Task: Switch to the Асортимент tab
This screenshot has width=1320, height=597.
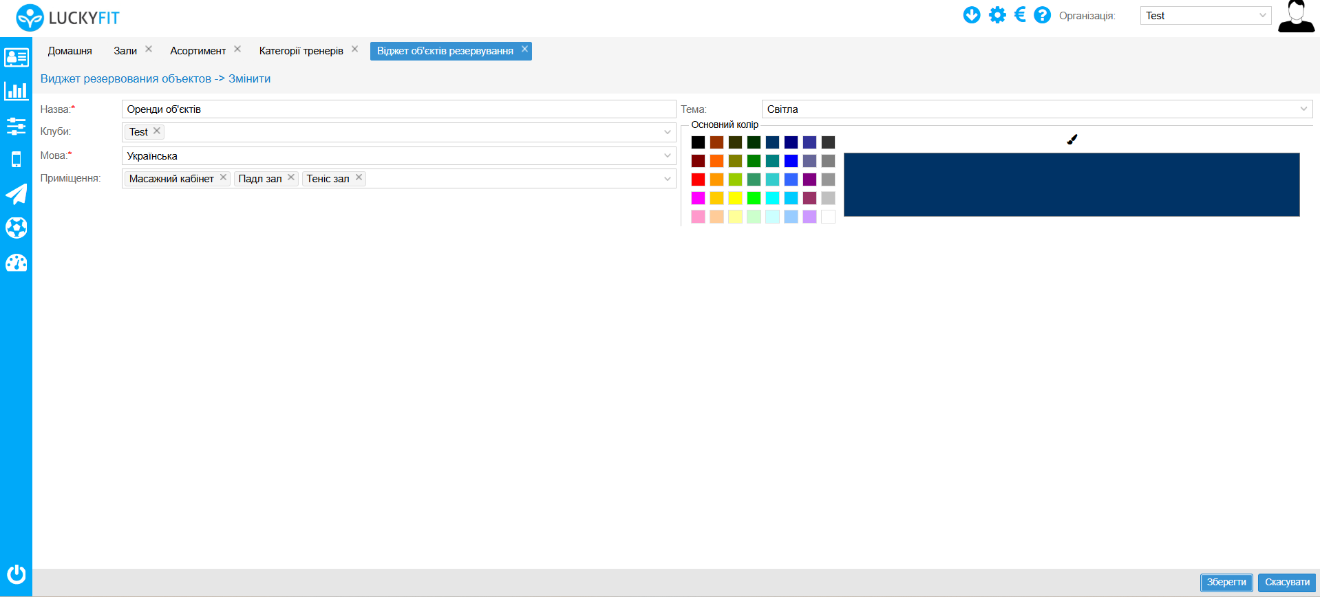Action: [198, 51]
